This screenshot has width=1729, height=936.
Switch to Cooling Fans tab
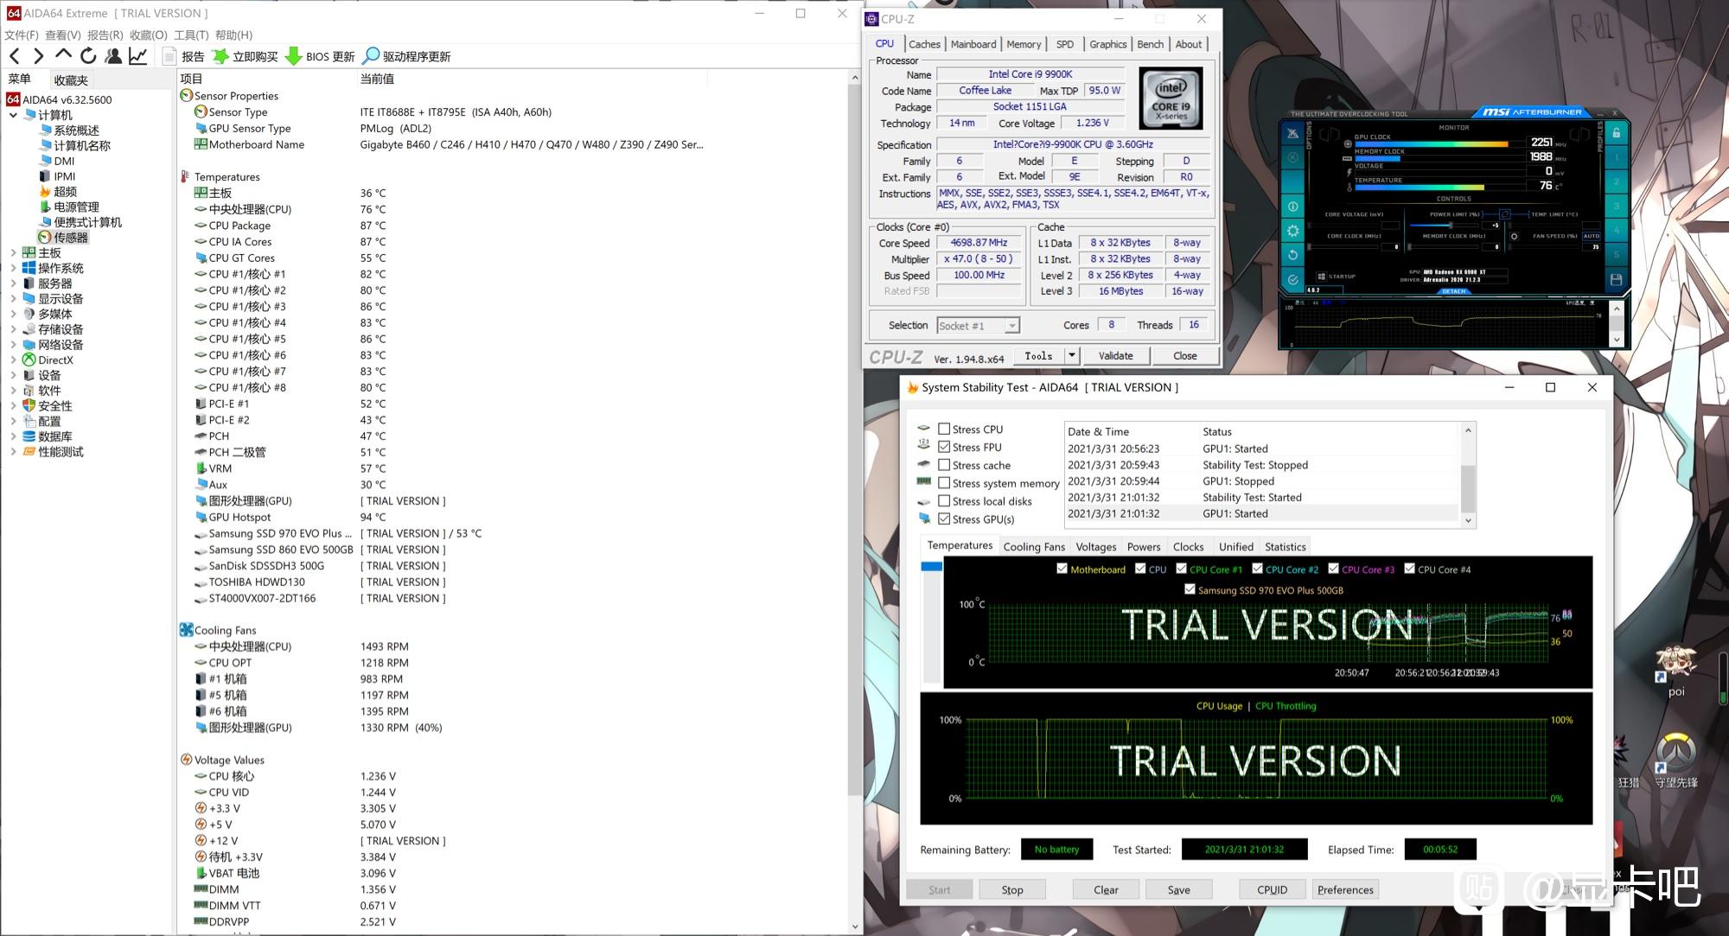pyautogui.click(x=1034, y=547)
